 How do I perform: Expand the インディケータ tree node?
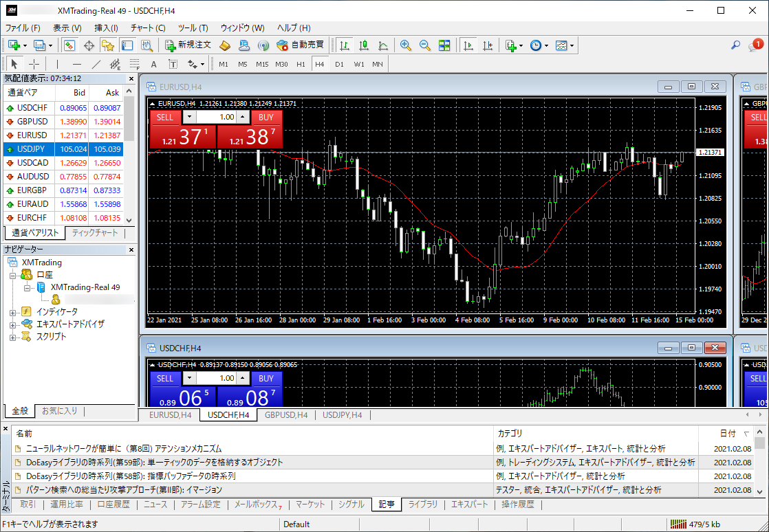click(13, 312)
